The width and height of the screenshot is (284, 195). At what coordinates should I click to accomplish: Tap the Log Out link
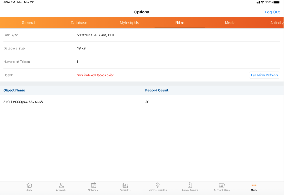[x=272, y=12]
